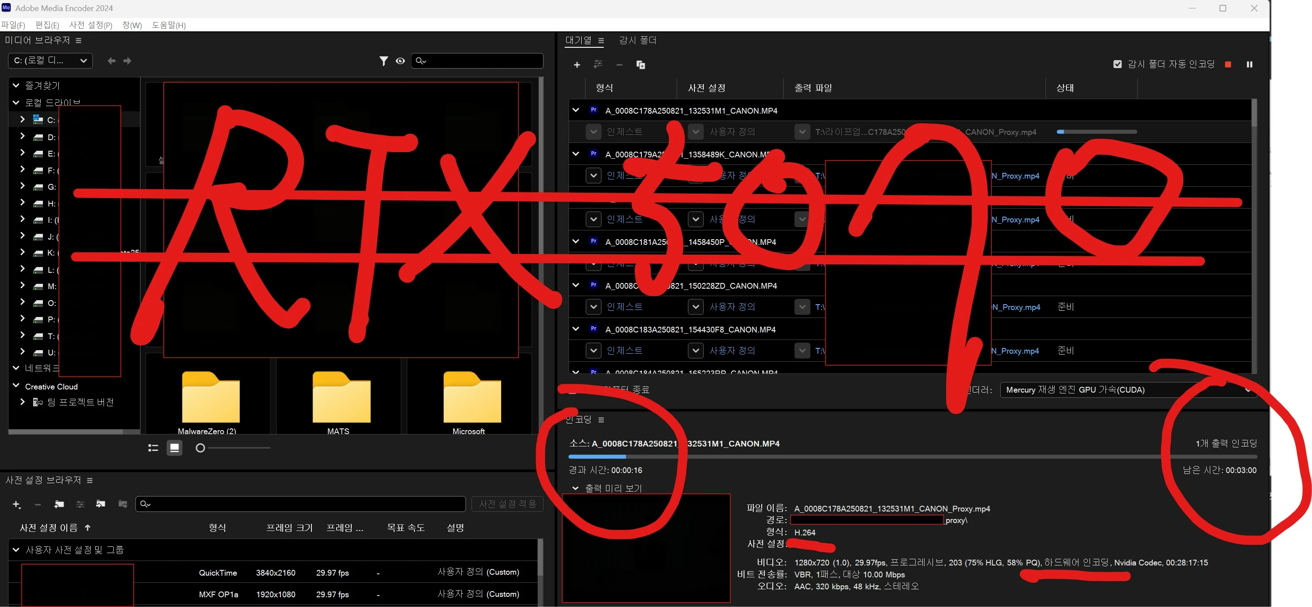
Task: Create new preset with plus icon
Action: 16,504
